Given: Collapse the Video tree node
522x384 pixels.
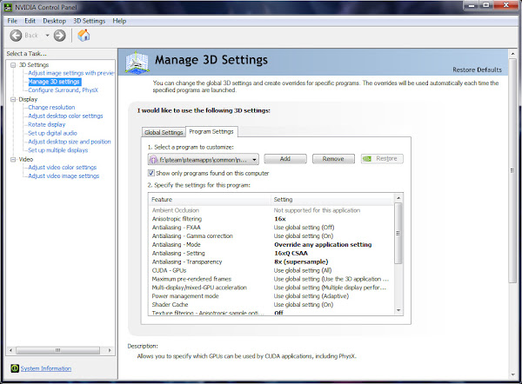Looking at the screenshot, I should [13, 160].
